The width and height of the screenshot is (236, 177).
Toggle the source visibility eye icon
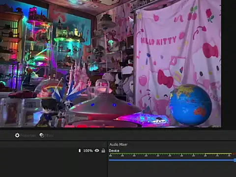[97, 150]
